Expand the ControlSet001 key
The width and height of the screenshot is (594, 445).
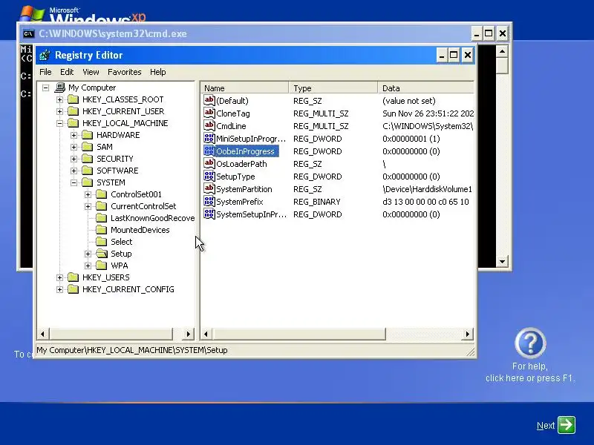click(x=88, y=194)
